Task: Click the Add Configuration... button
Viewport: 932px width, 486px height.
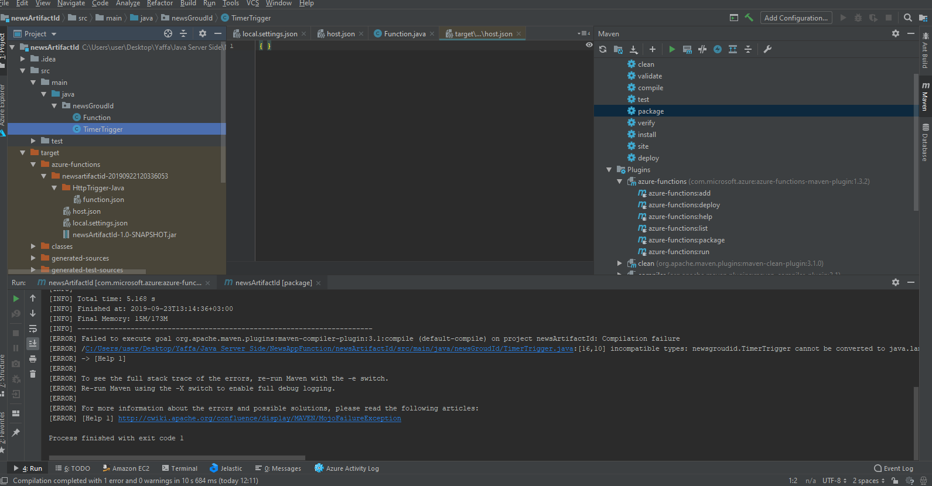Action: 796,18
